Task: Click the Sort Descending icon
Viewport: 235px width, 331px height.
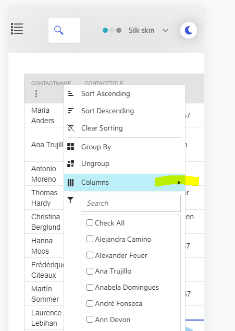Action: tap(71, 111)
